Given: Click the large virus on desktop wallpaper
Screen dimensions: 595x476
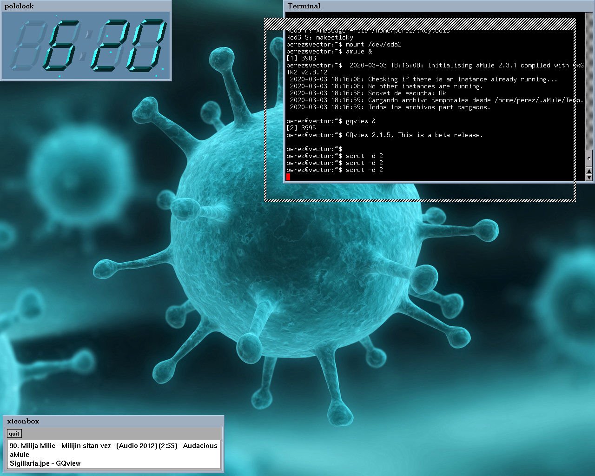Looking at the screenshot, I should [x=297, y=260].
